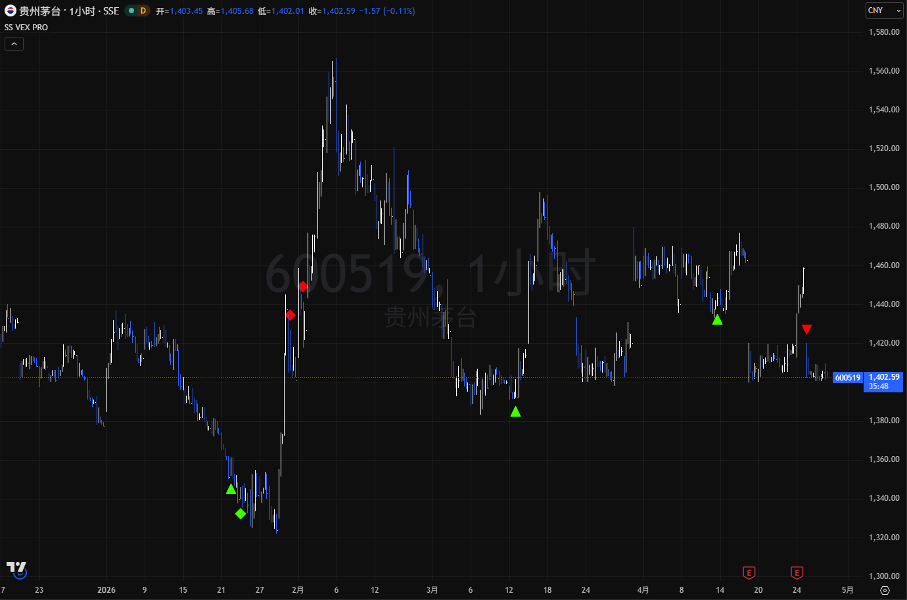907x600 pixels.
Task: Click the 21 date label on time axis
Action: 221,590
